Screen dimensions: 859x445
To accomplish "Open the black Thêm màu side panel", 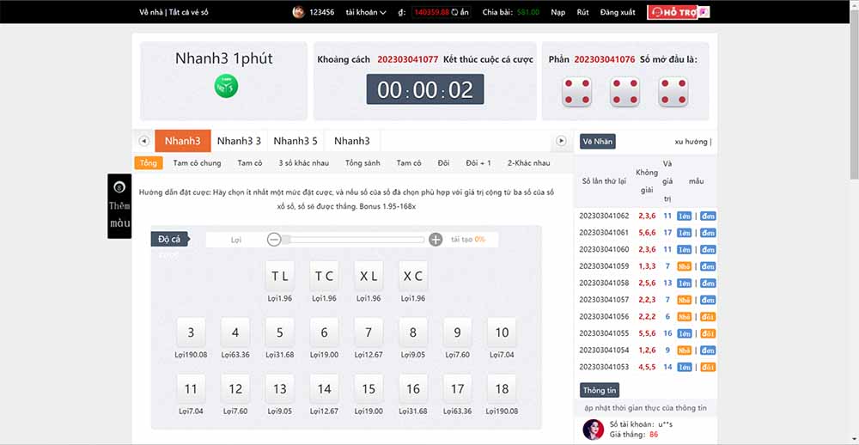I will (119, 207).
